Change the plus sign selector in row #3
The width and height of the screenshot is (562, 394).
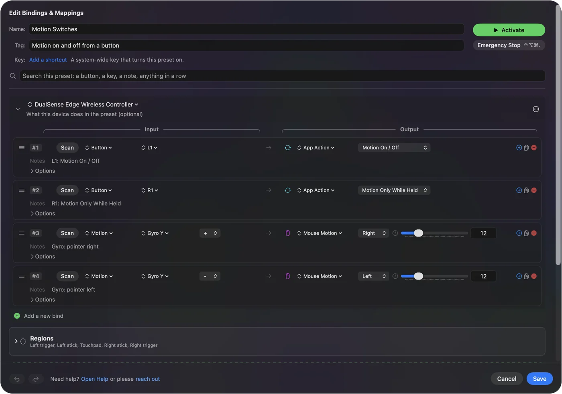210,233
